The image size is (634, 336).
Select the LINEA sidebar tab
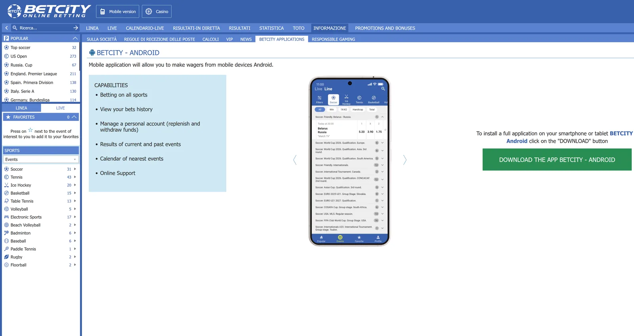[x=21, y=108]
